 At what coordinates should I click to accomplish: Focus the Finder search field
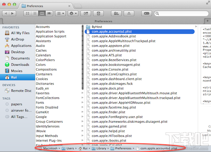pos(181,13)
